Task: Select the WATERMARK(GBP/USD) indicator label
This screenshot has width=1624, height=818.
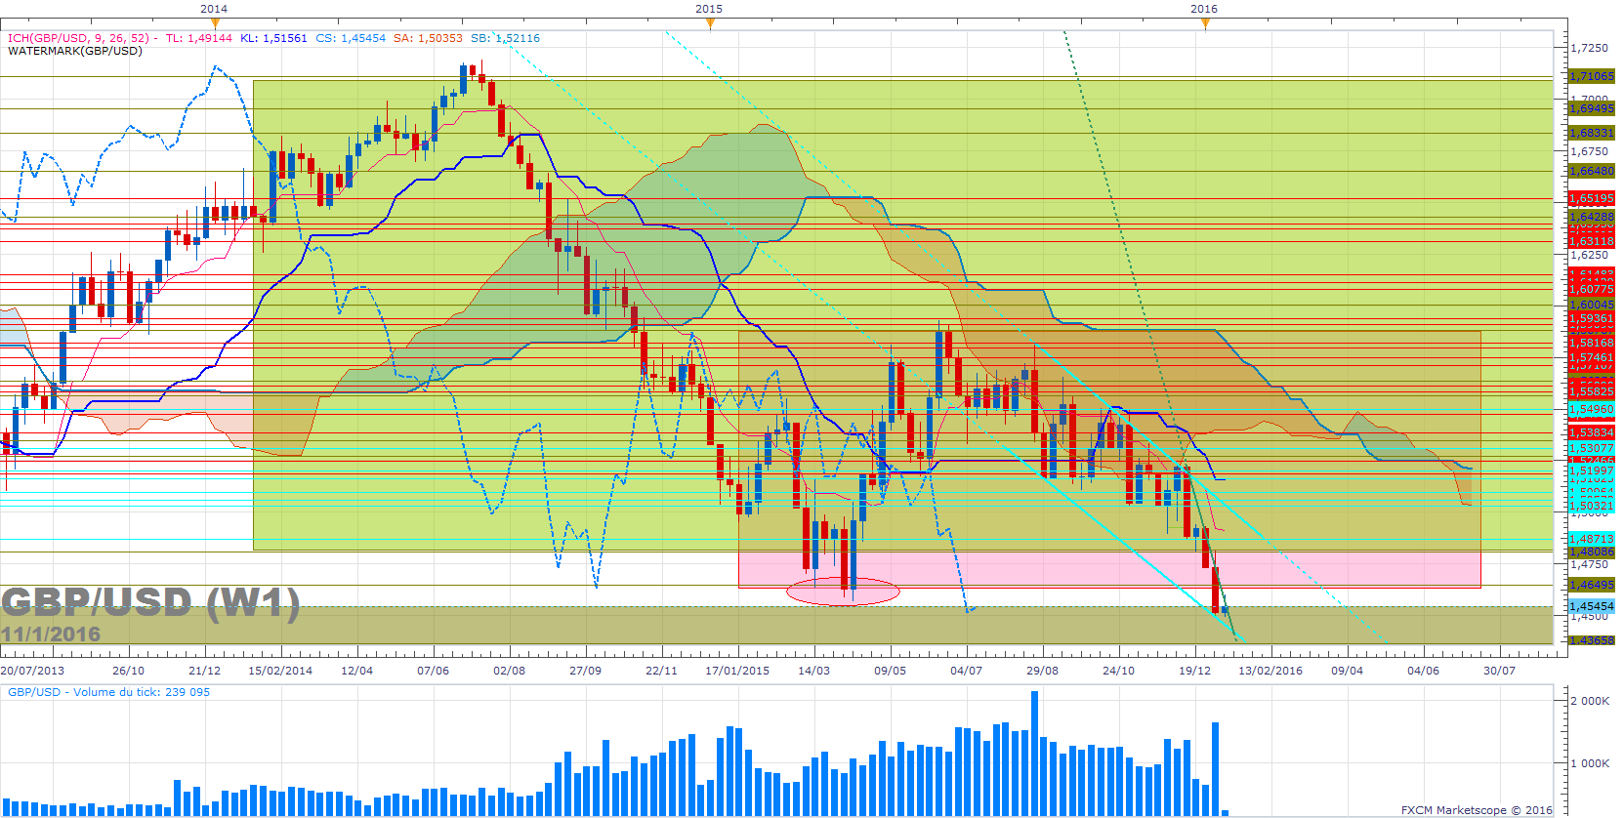Action: click(75, 51)
